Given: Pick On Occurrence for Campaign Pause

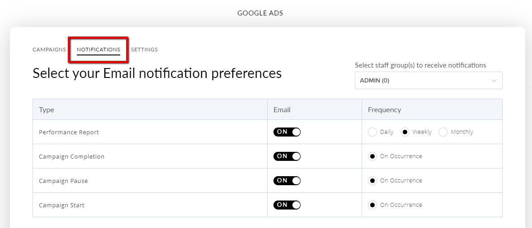Looking at the screenshot, I should tap(372, 181).
